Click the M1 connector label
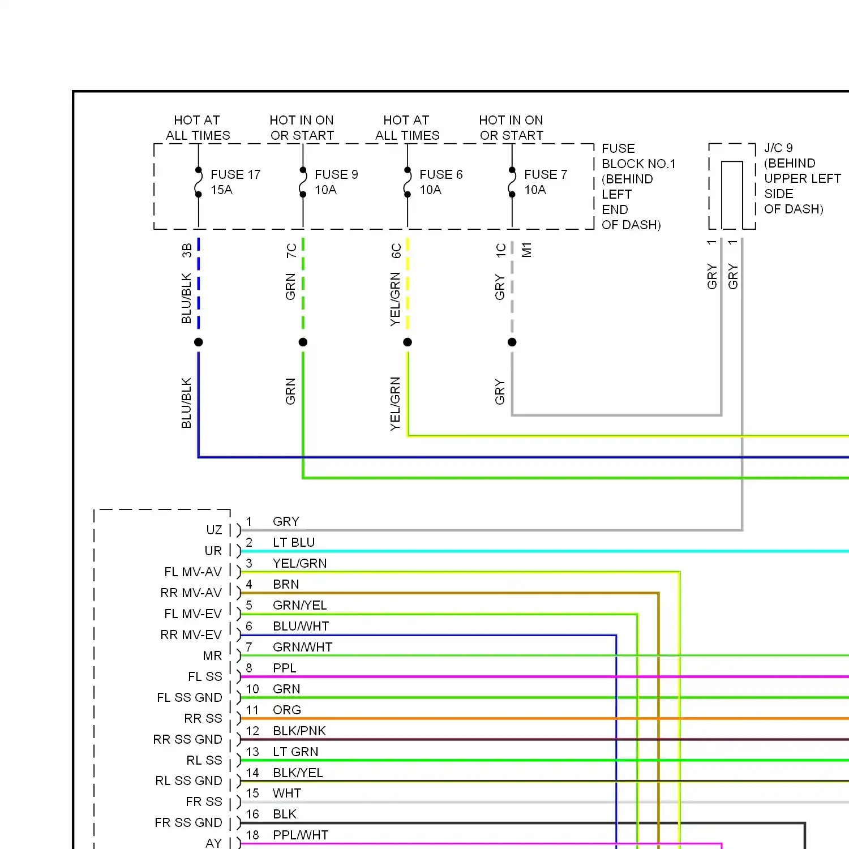The height and width of the screenshot is (849, 849). click(x=526, y=250)
